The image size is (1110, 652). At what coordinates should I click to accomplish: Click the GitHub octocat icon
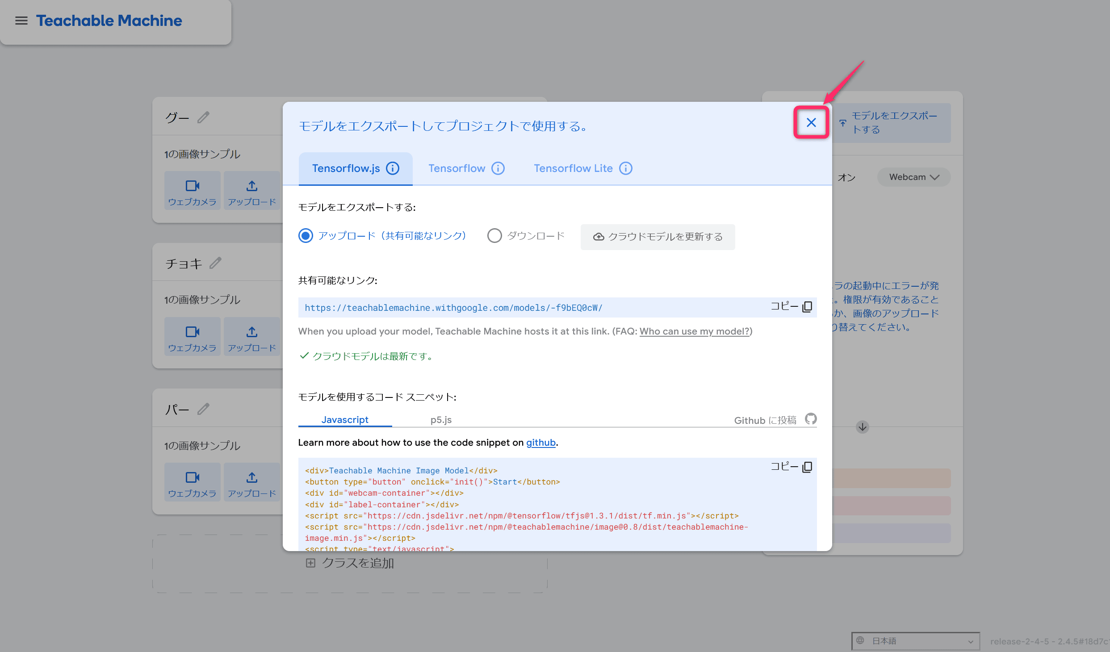pyautogui.click(x=811, y=419)
